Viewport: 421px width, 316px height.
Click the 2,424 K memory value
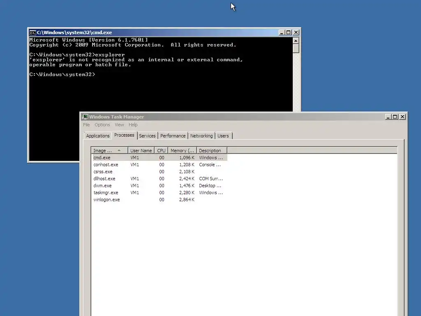coord(187,179)
